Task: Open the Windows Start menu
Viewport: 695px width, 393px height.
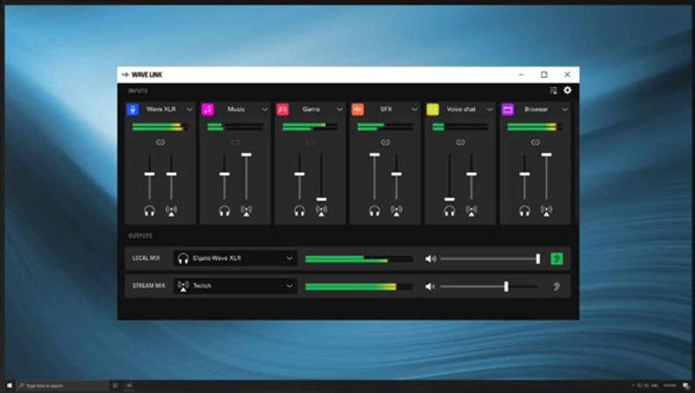Action: pos(9,386)
